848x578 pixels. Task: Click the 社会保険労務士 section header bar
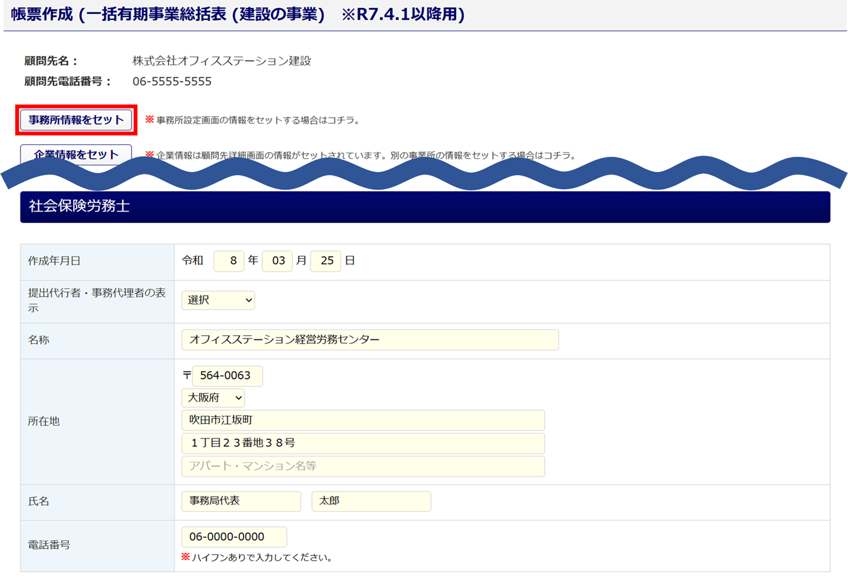pos(425,207)
